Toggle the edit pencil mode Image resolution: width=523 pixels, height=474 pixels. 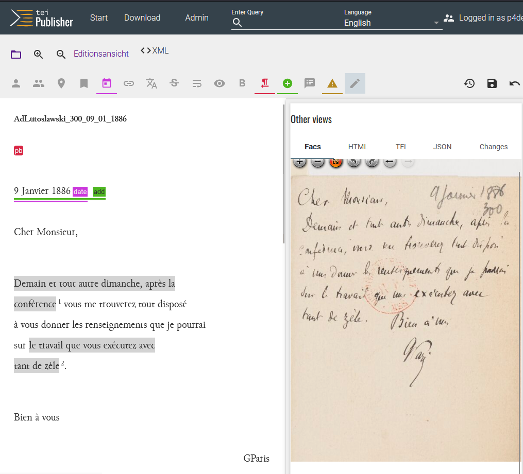click(x=355, y=83)
